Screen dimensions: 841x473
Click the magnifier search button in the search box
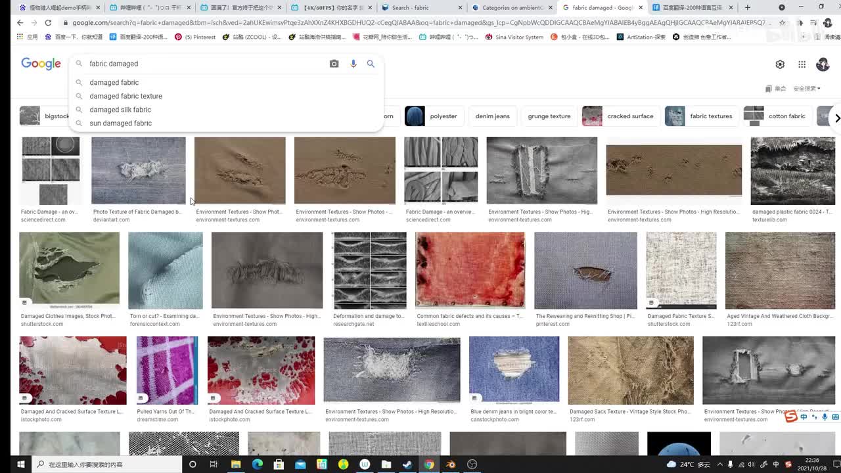click(x=371, y=64)
